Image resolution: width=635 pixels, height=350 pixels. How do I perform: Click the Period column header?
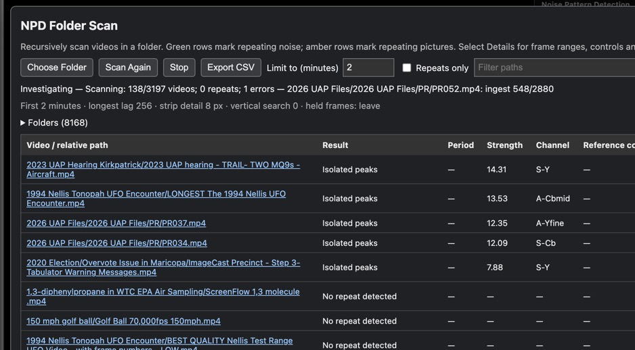tap(461, 145)
